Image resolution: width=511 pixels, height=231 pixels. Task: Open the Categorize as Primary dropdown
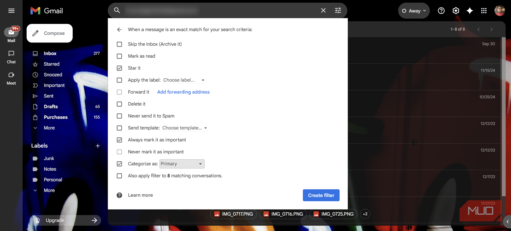[182, 164]
